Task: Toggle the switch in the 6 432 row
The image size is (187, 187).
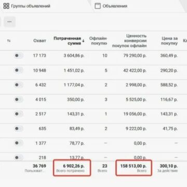Action: point(18,85)
